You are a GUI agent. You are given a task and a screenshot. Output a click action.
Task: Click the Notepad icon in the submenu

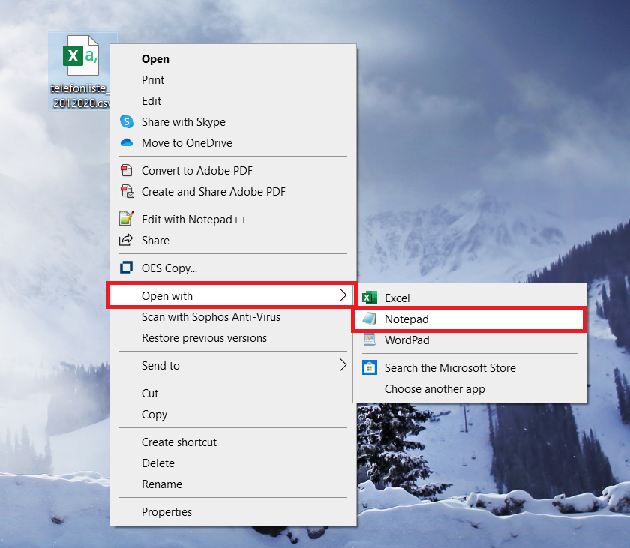pyautogui.click(x=369, y=319)
